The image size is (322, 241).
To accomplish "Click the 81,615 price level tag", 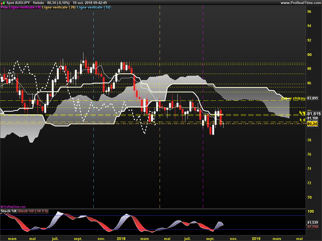I will [314, 114].
